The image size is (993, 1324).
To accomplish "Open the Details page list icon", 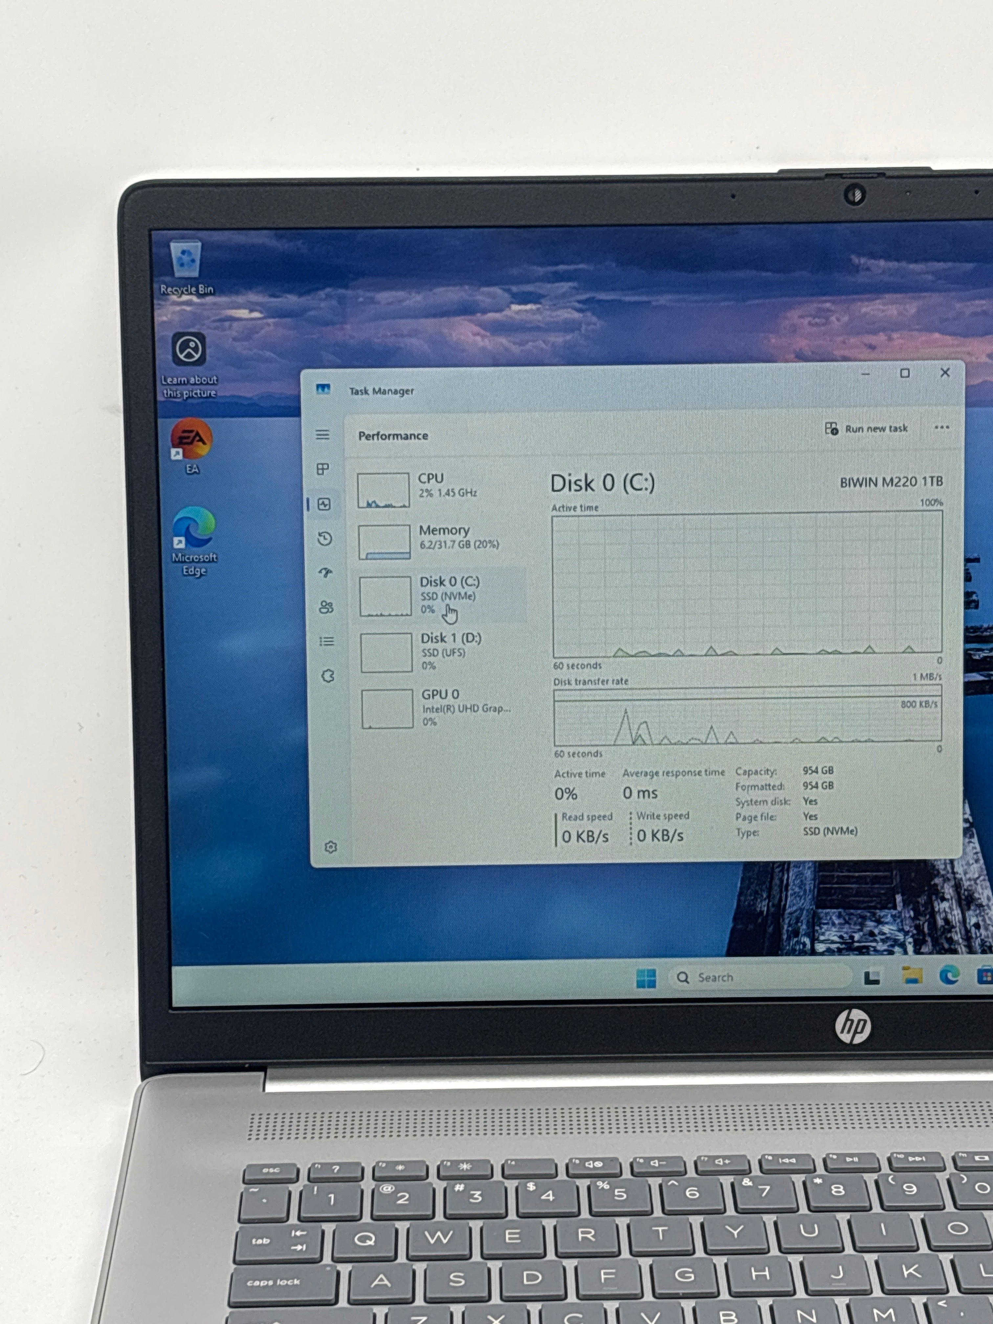I will point(327,642).
